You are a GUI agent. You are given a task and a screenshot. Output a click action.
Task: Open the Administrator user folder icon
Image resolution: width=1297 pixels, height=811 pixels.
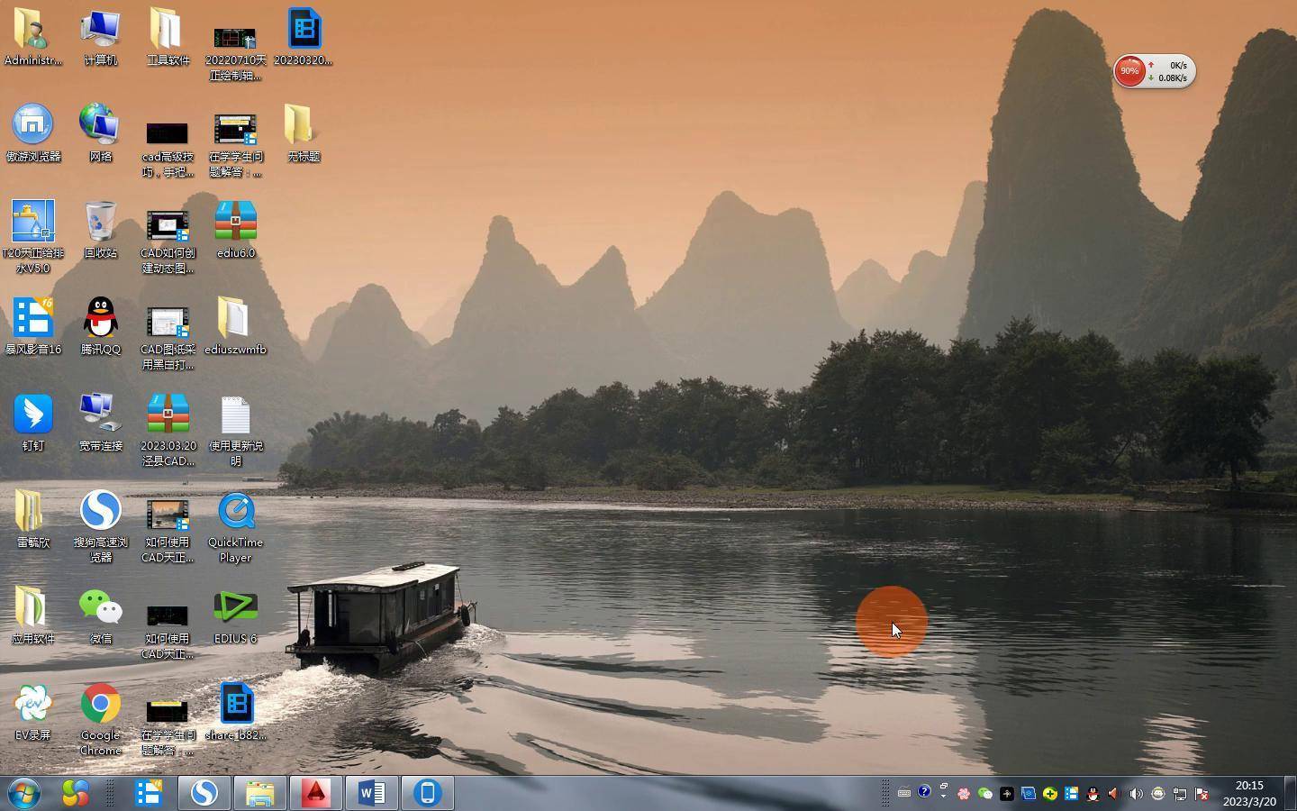(33, 36)
